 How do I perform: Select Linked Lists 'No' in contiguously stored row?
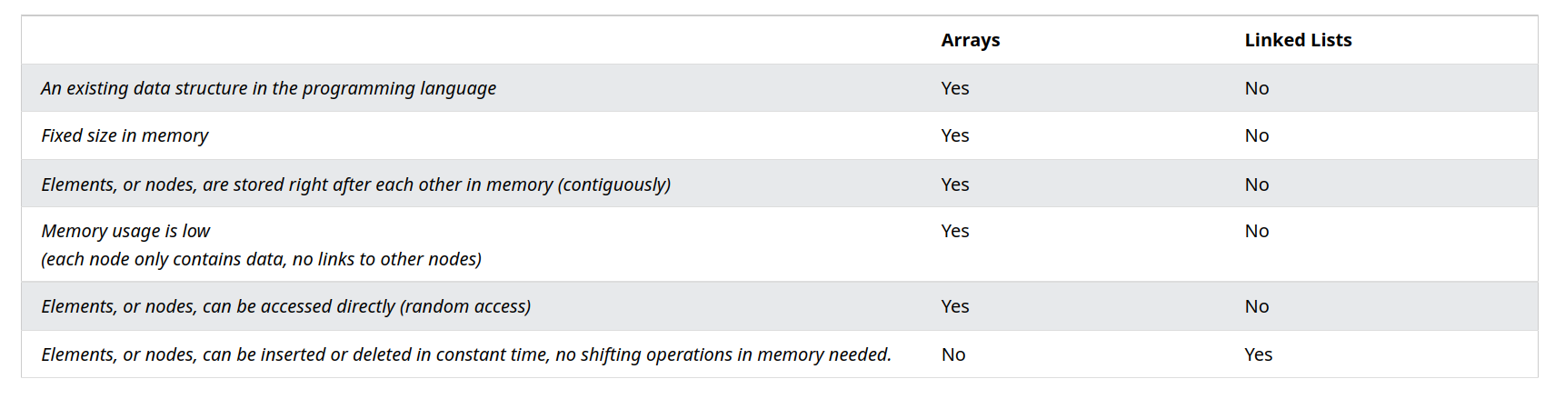pyautogui.click(x=1256, y=185)
